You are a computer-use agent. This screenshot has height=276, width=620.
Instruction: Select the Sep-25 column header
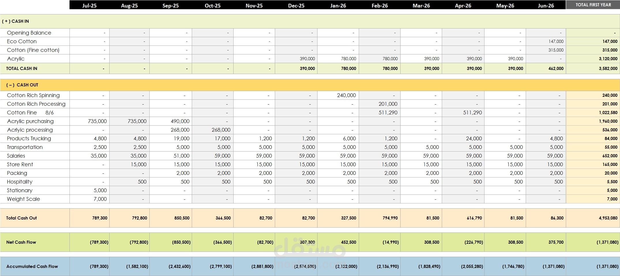pyautogui.click(x=171, y=5)
